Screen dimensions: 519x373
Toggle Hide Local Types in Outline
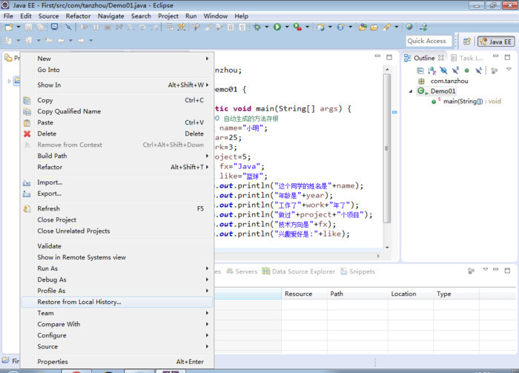coord(479,70)
